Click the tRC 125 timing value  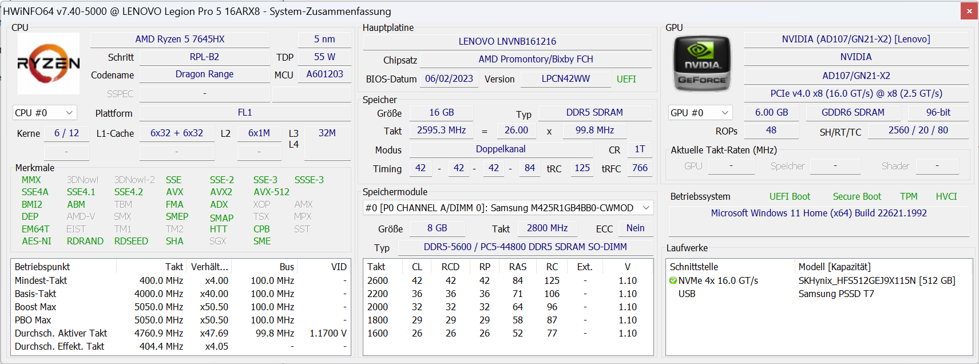tap(582, 168)
